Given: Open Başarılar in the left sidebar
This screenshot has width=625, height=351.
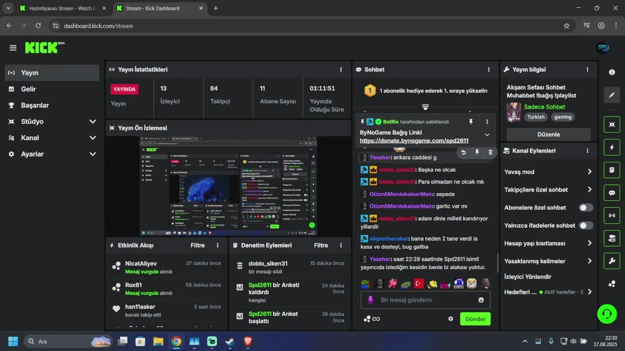Looking at the screenshot, I should [x=53, y=105].
